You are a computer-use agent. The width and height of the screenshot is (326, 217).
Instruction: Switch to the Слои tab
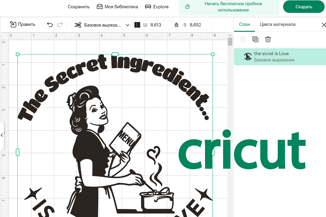[244, 24]
